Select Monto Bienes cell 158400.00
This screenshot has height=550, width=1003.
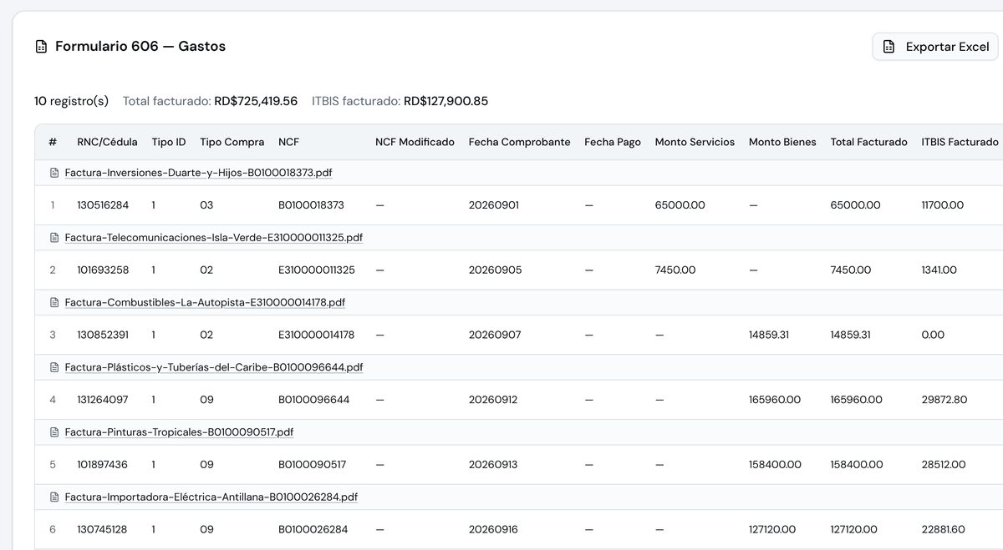pos(775,465)
